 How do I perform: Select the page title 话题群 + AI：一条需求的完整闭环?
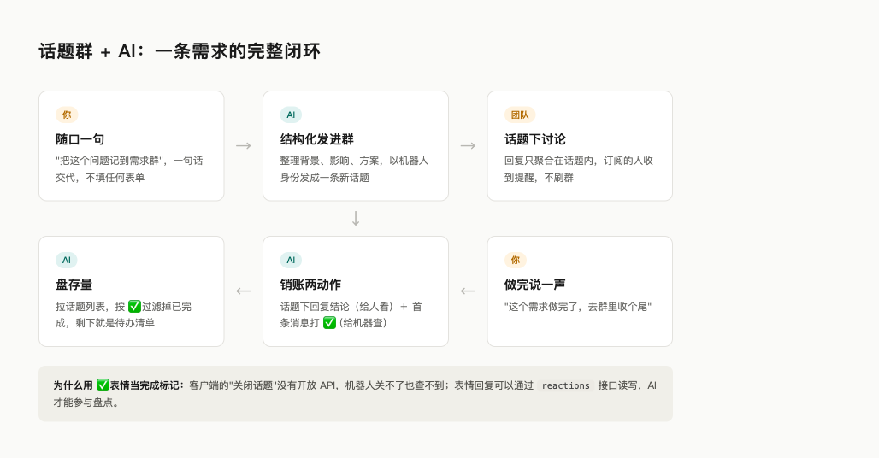[180, 51]
